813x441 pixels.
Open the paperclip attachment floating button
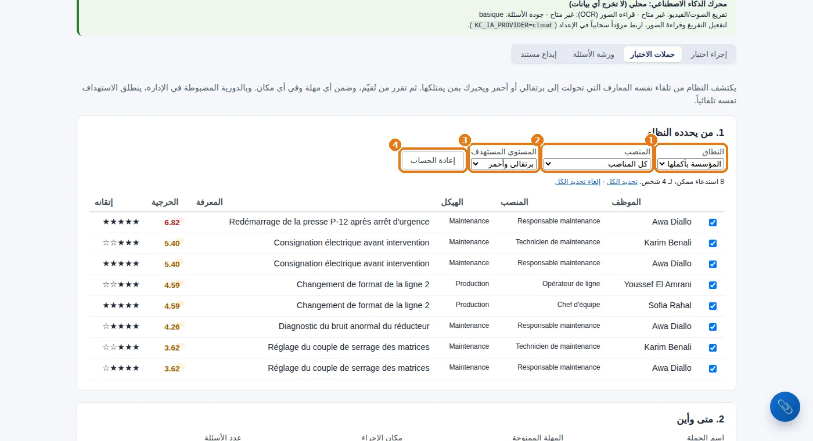coord(785,406)
